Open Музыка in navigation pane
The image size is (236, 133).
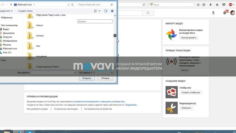coord(7,45)
